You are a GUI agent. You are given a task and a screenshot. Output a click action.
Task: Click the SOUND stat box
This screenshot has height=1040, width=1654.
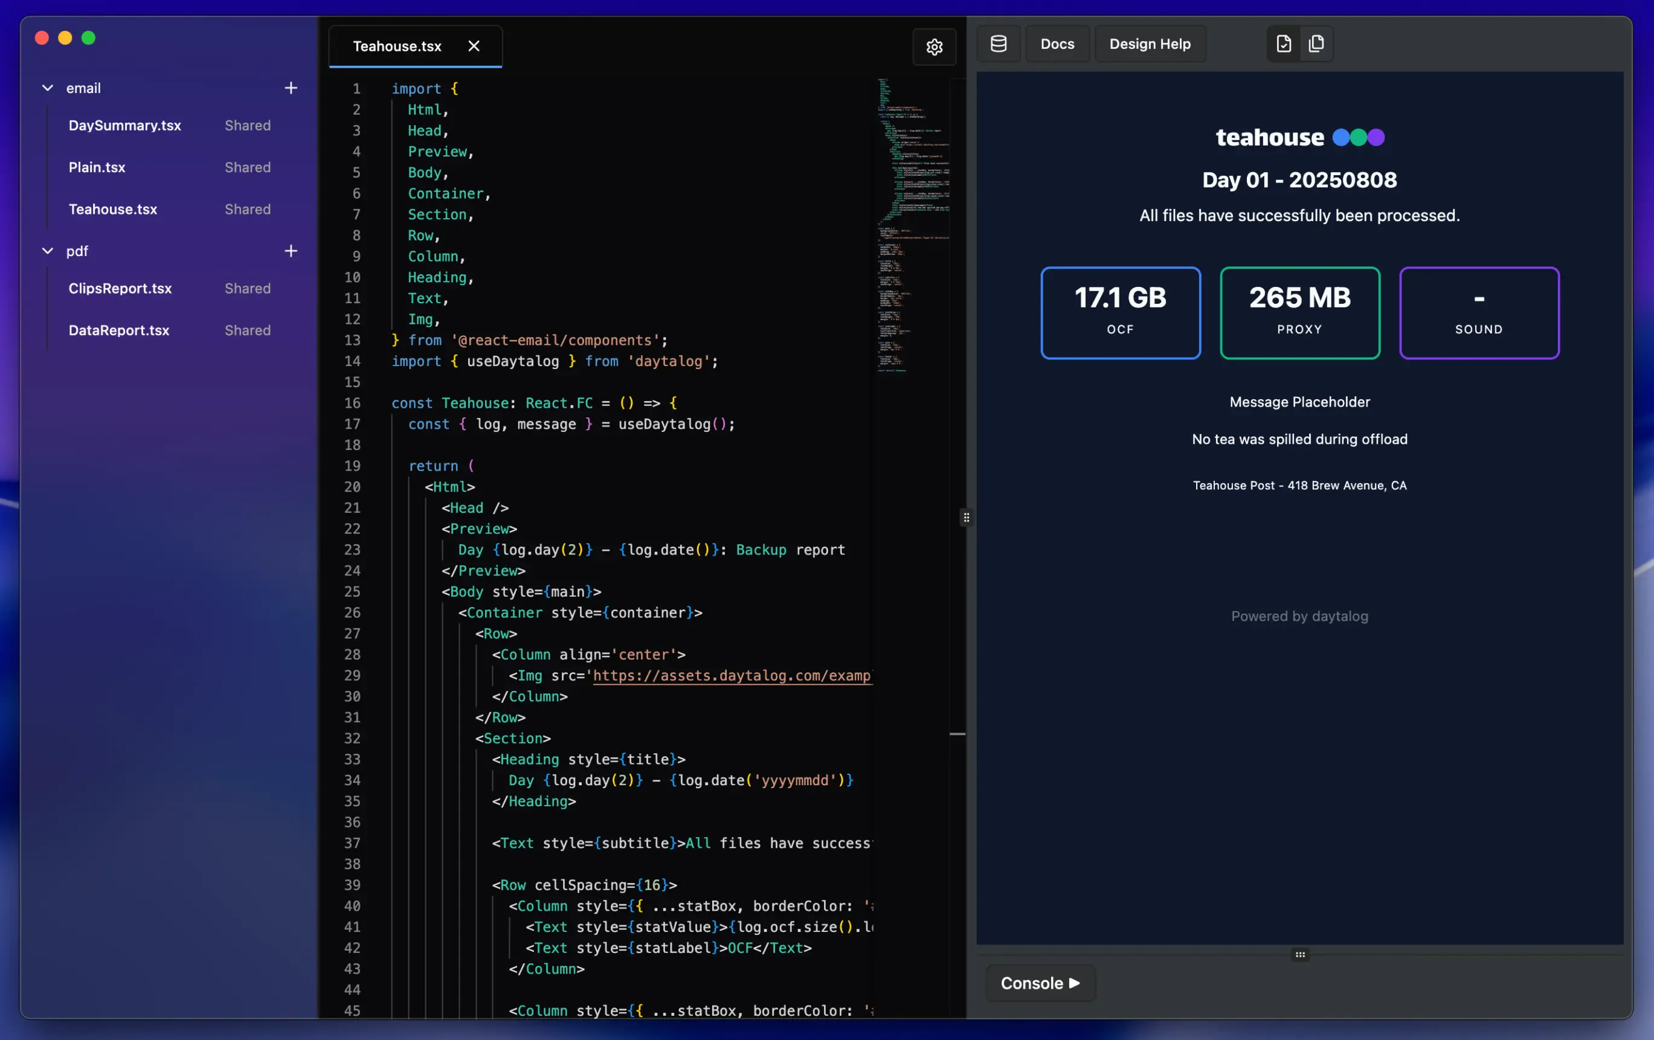(1479, 313)
